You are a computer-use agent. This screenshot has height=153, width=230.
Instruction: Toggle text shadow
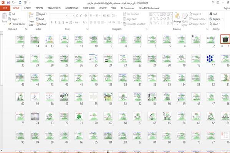[x=63, y=22]
